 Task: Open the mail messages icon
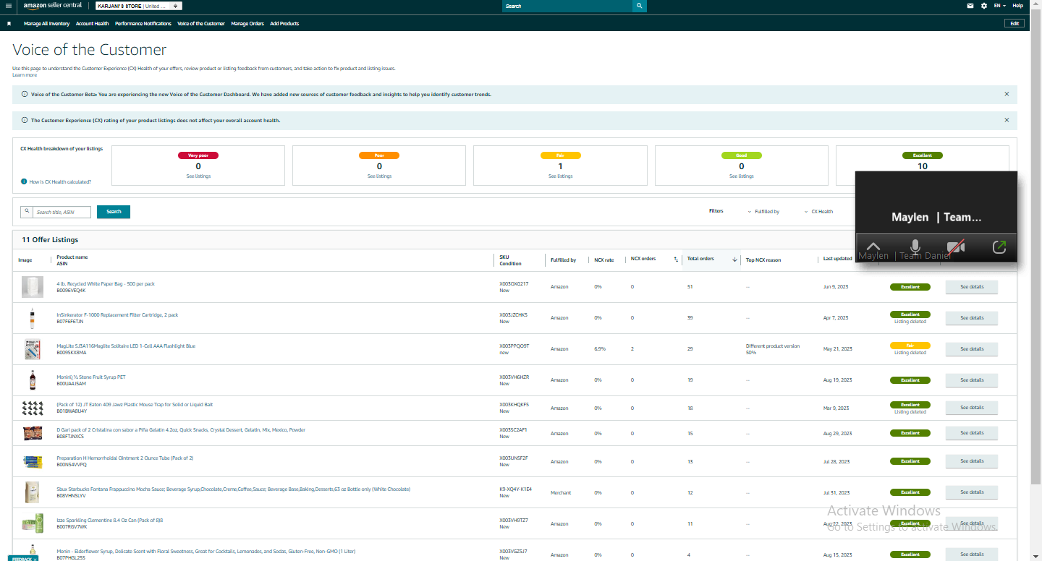(970, 6)
